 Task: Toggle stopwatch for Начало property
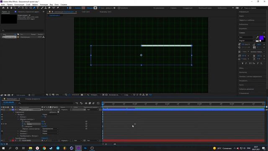[23, 122]
